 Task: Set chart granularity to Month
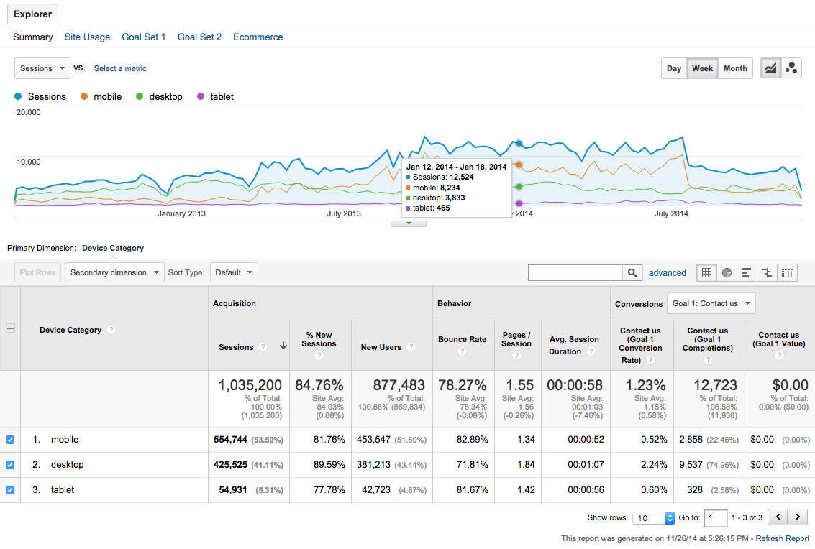735,68
